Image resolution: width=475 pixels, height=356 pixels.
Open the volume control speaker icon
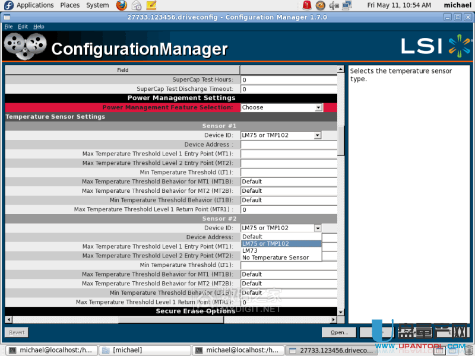tap(334, 5)
